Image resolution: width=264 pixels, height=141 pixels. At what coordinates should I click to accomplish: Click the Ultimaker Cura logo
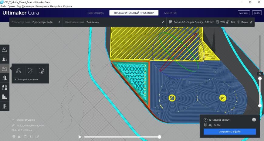pyautogui.click(x=21, y=13)
